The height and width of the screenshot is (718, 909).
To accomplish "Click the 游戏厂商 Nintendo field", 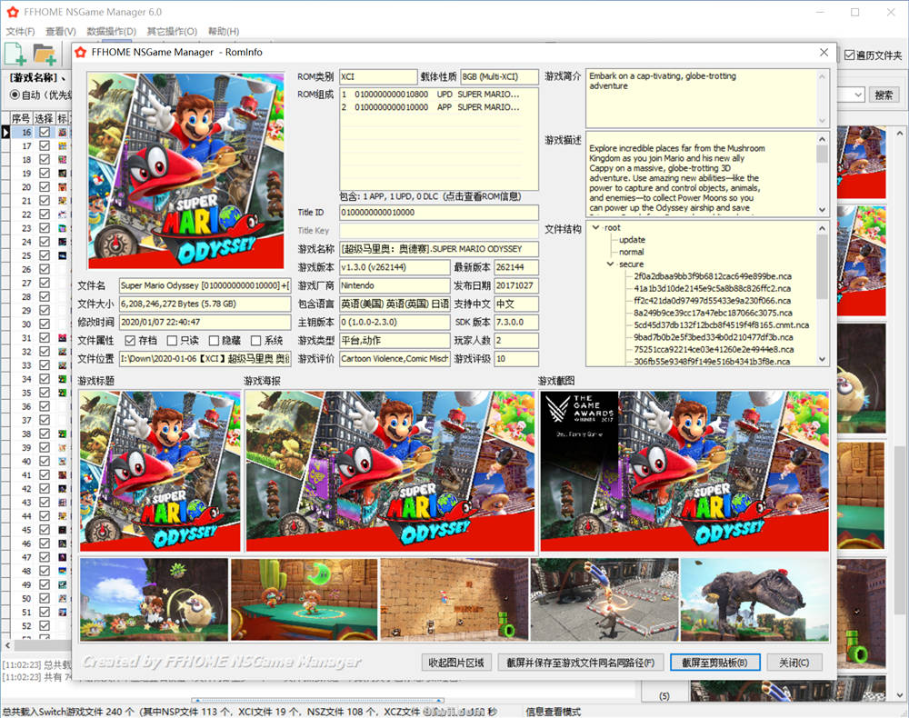I will coord(395,285).
